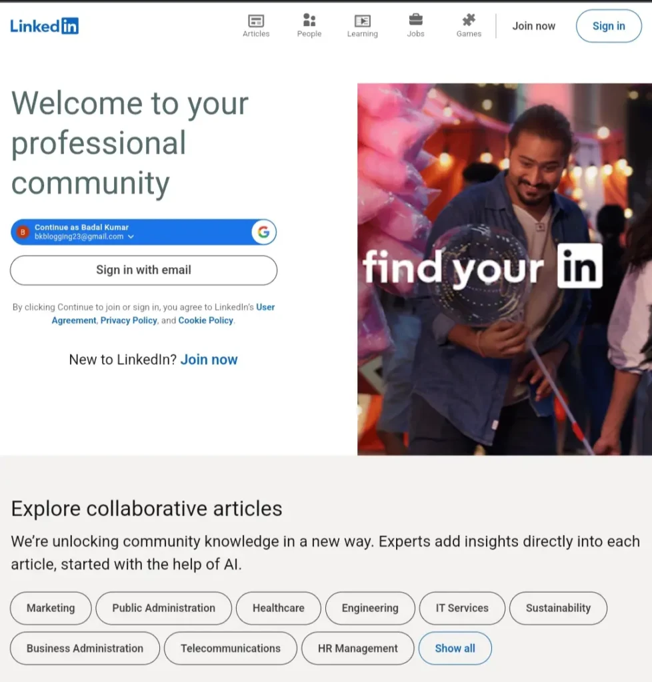This screenshot has height=682, width=652.
Task: Click Join now under New to LinkedIn
Action: point(209,359)
